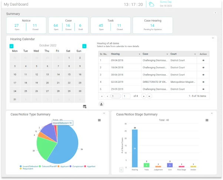Viewport: 223px width, 180px height.
Task: Go to next month in Hearing Calendar
Action: 84,46
